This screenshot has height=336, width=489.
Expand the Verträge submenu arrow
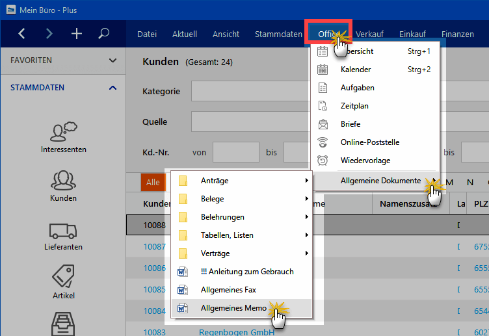click(307, 253)
